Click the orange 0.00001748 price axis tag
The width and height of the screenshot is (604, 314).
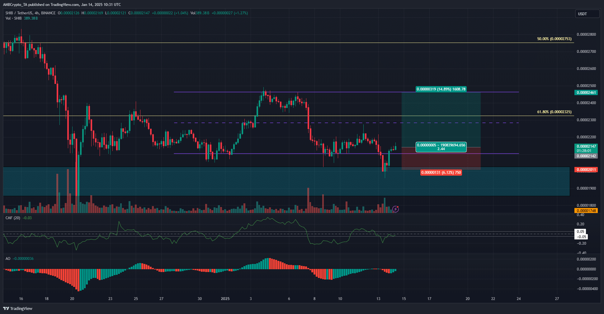(586, 211)
